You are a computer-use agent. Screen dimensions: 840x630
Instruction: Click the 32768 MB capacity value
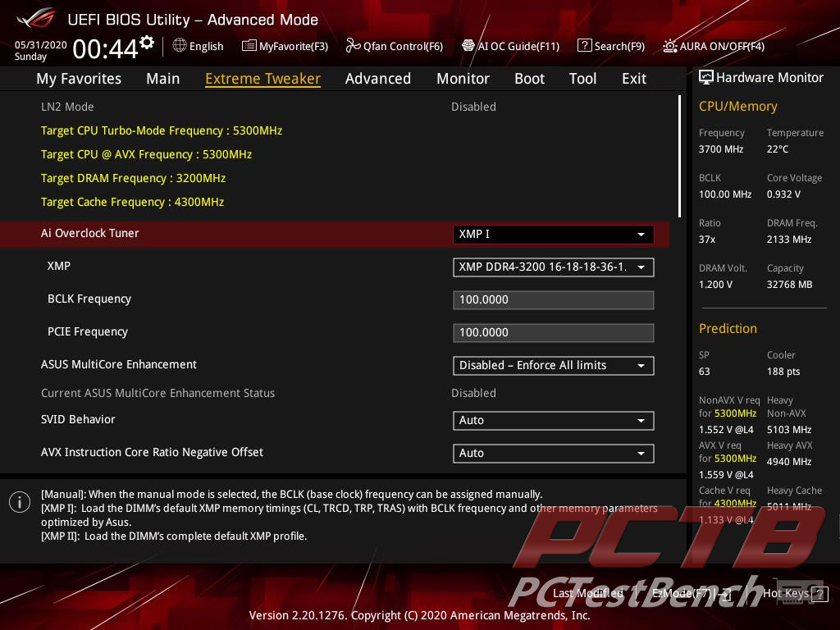coord(789,285)
